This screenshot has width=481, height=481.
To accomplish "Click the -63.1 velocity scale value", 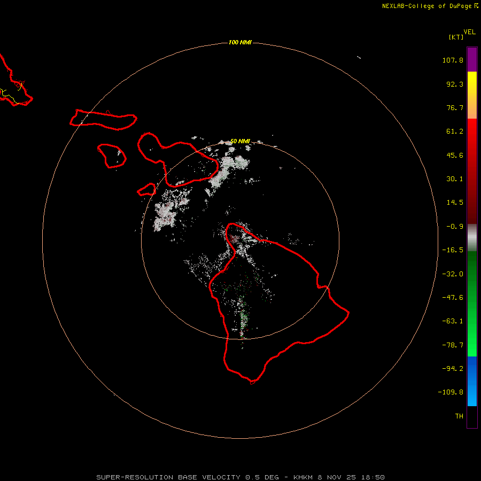I will click(453, 321).
